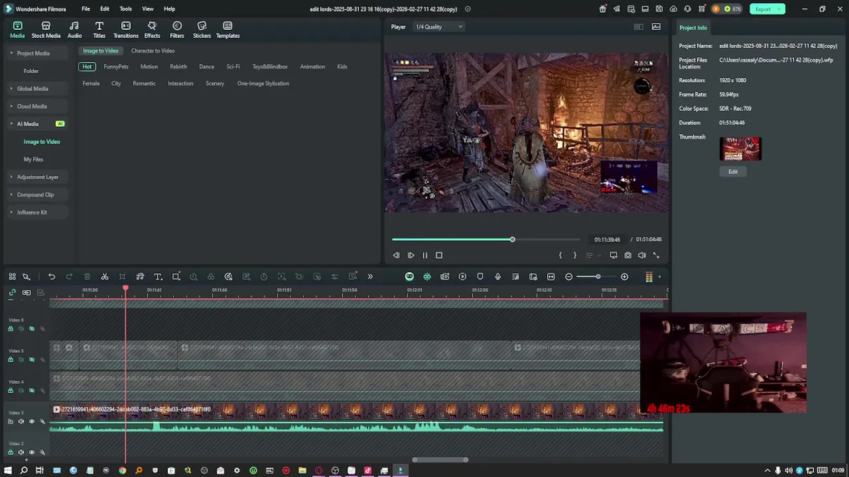Open the 1/4 Quality dropdown
The width and height of the screenshot is (849, 477).
click(x=438, y=26)
